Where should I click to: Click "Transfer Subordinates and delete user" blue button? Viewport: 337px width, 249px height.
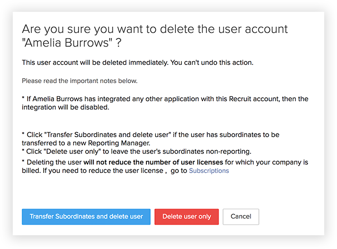[86, 217]
